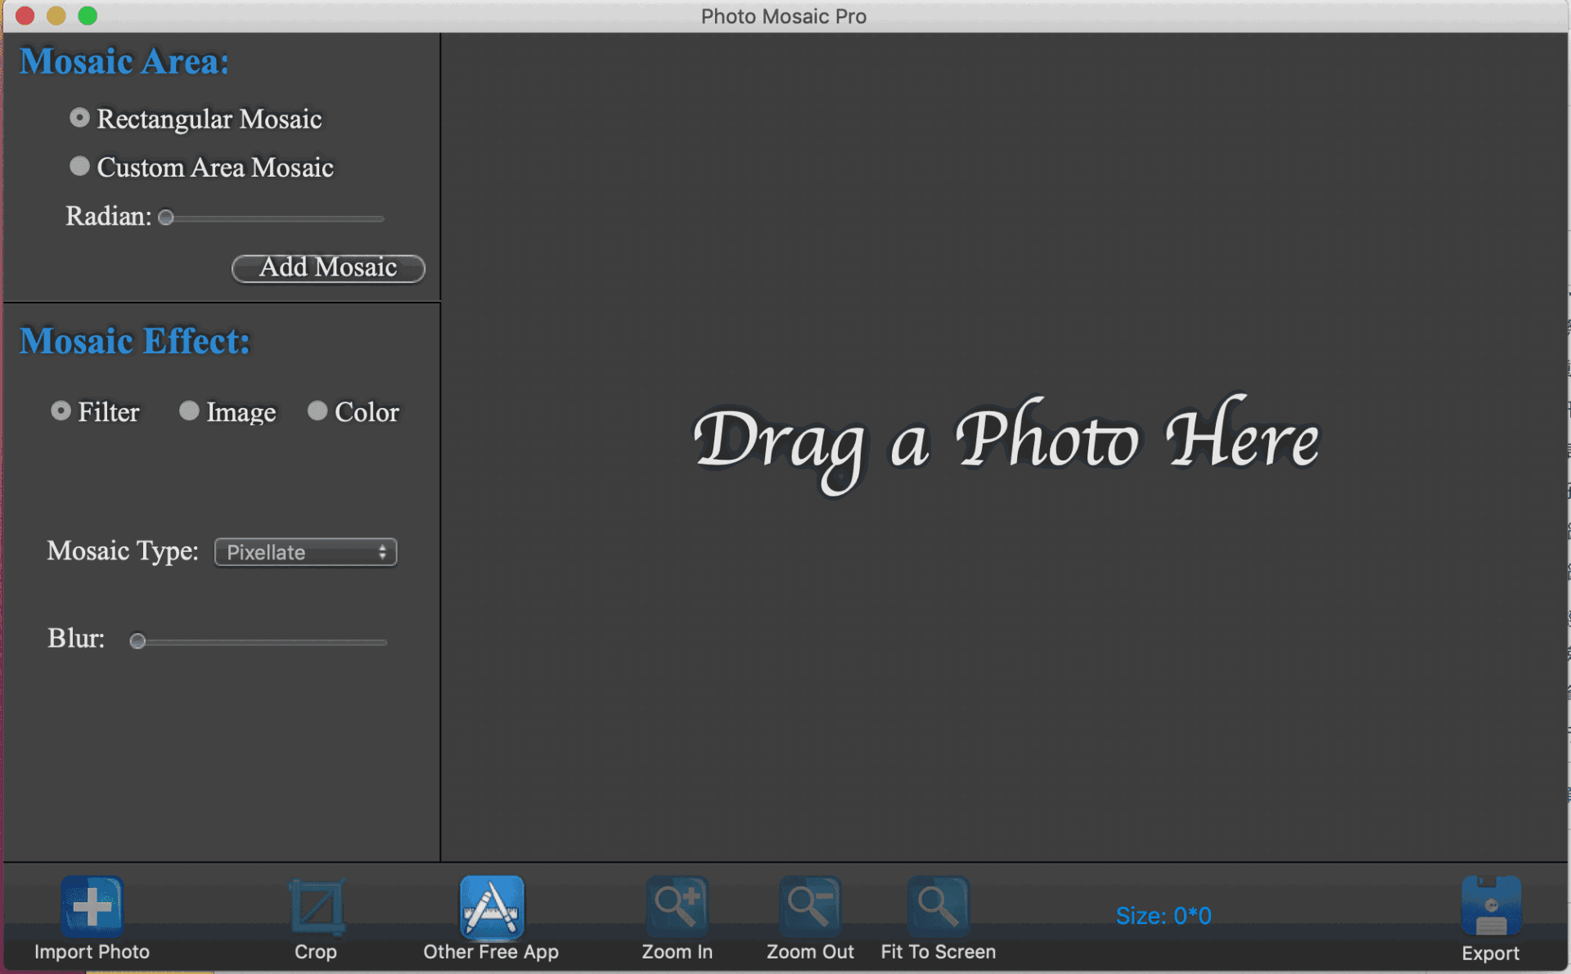Image resolution: width=1571 pixels, height=974 pixels.
Task: Click the Blur slider handle
Action: click(x=137, y=641)
